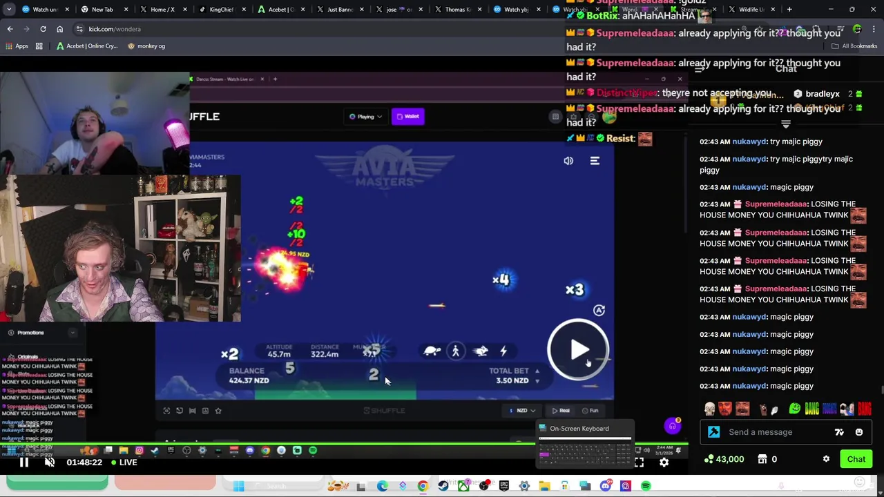This screenshot has height=497, width=884.
Task: Reload the browser page
Action: [x=43, y=29]
